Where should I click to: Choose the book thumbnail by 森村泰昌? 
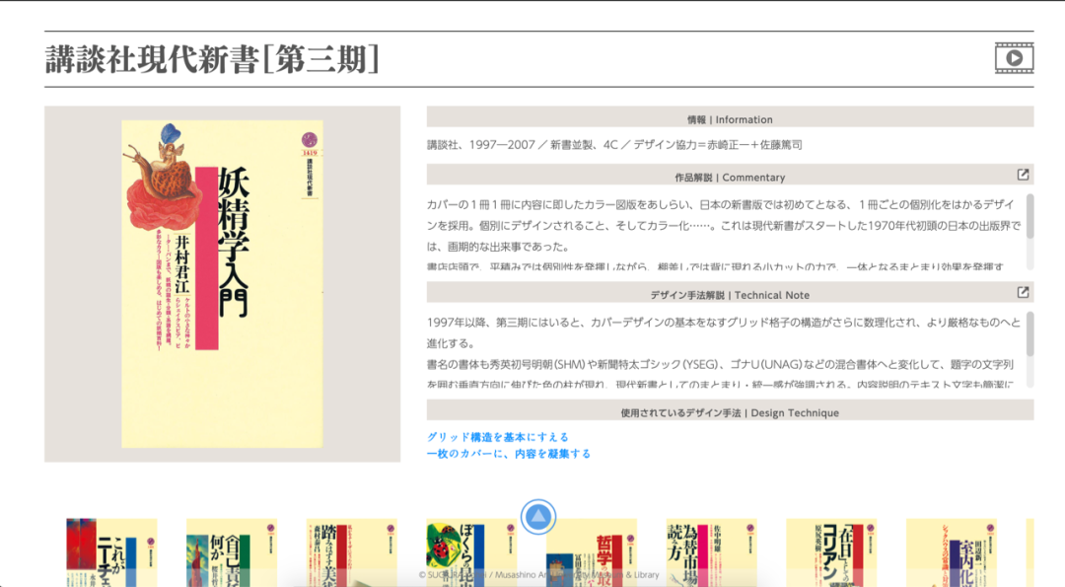coord(352,552)
